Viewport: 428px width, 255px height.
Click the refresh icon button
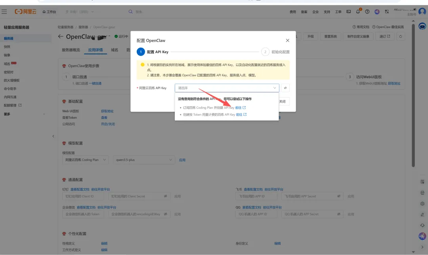coord(401,36)
